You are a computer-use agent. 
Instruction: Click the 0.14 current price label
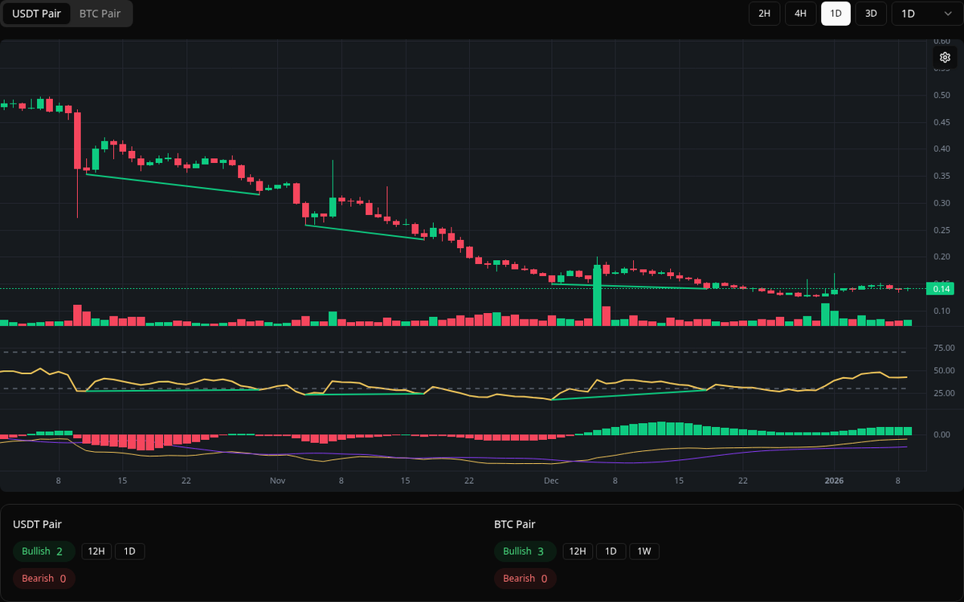[x=941, y=288]
